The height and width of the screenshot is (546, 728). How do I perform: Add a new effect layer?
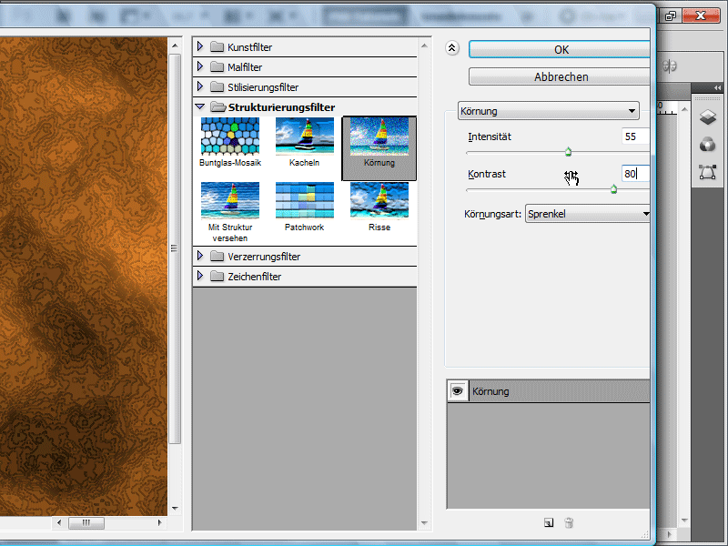pyautogui.click(x=549, y=522)
